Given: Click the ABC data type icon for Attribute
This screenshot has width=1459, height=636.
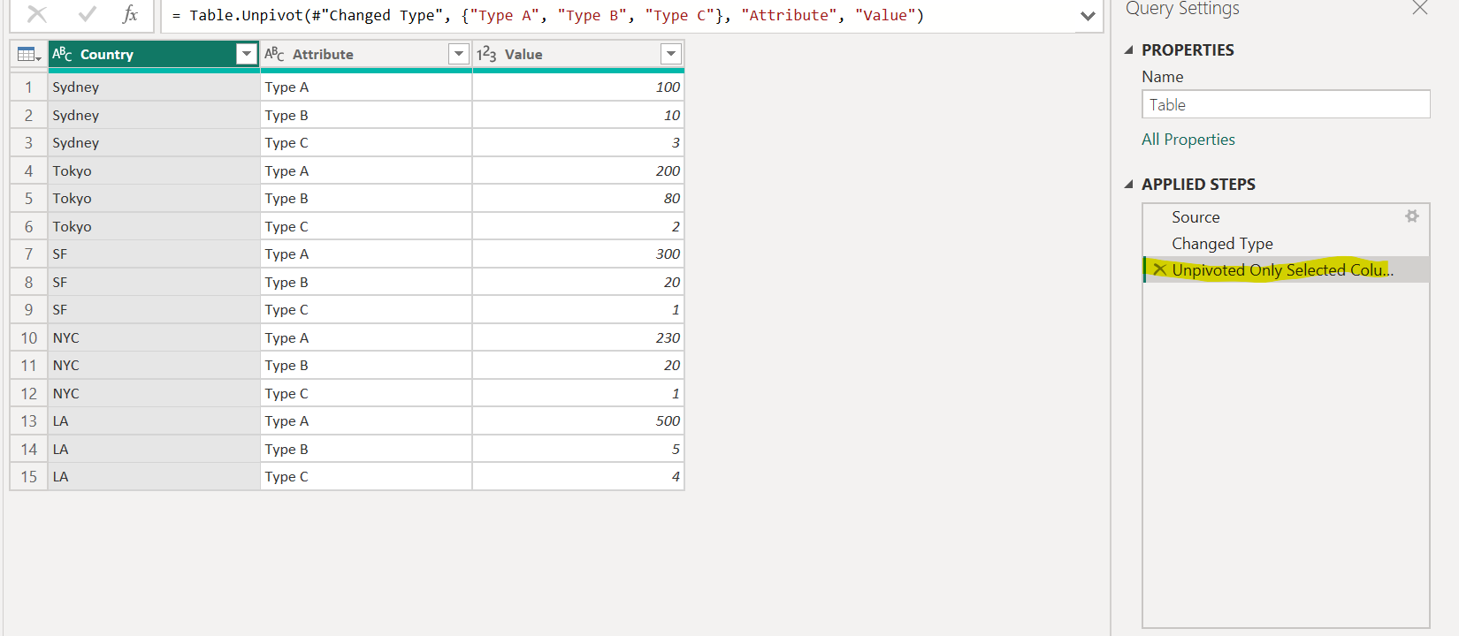Looking at the screenshot, I should click(x=274, y=54).
